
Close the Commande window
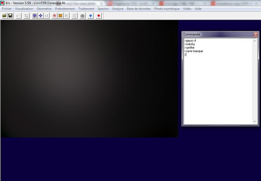tap(255, 35)
